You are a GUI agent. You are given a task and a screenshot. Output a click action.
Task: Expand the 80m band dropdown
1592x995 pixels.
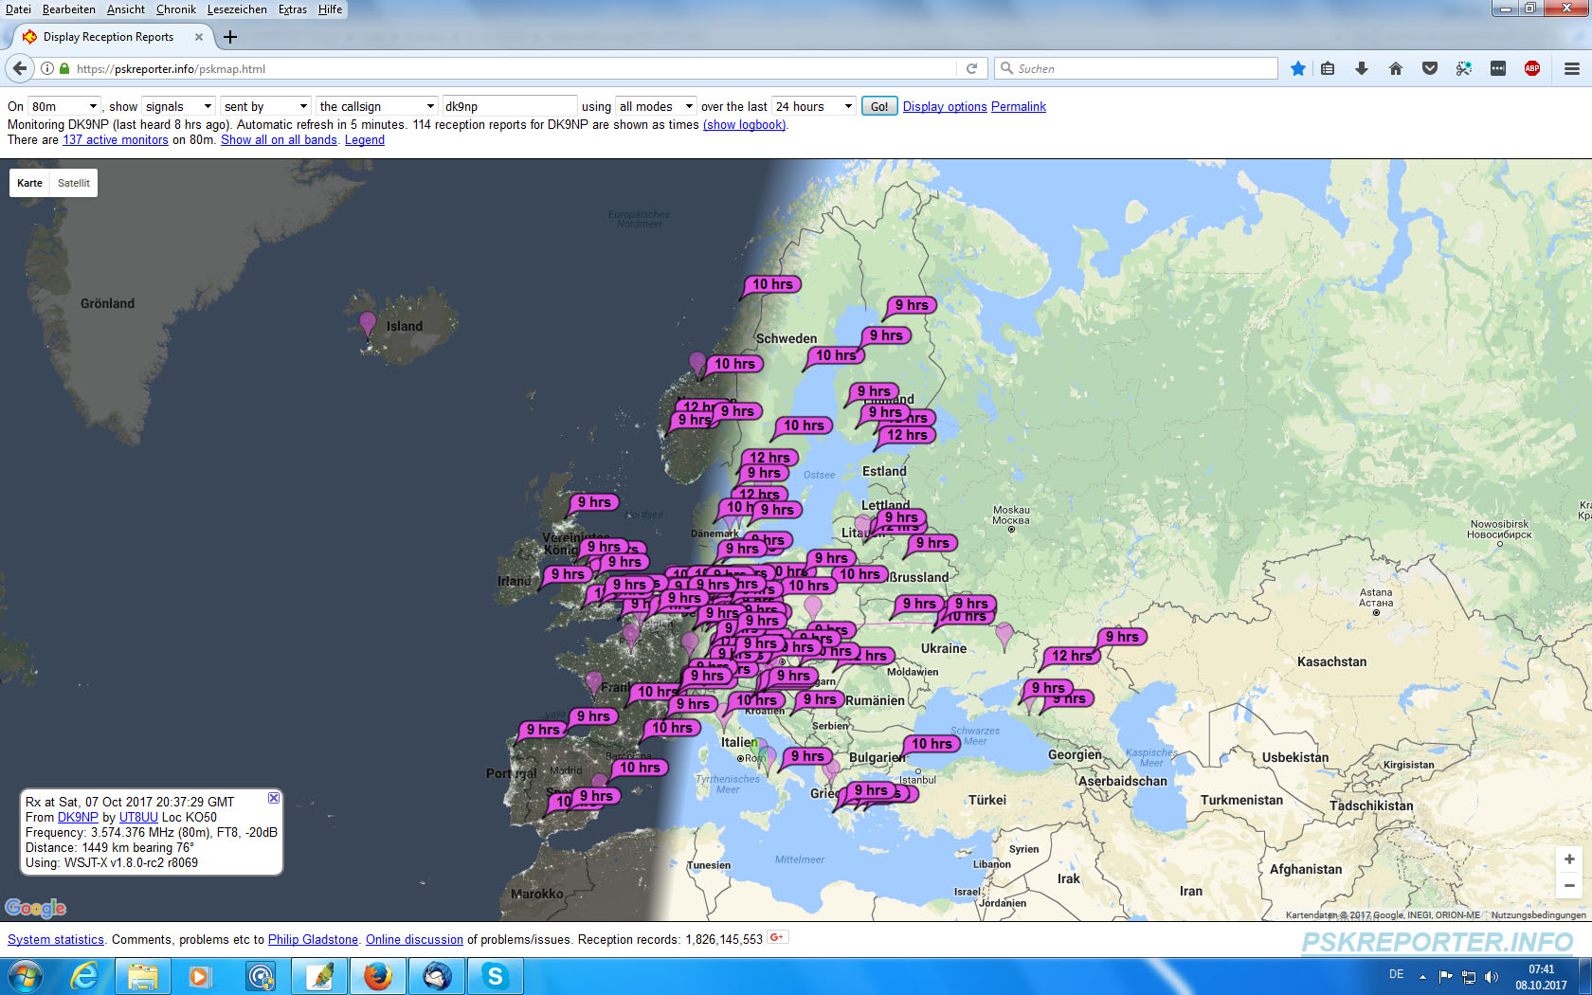tap(64, 106)
